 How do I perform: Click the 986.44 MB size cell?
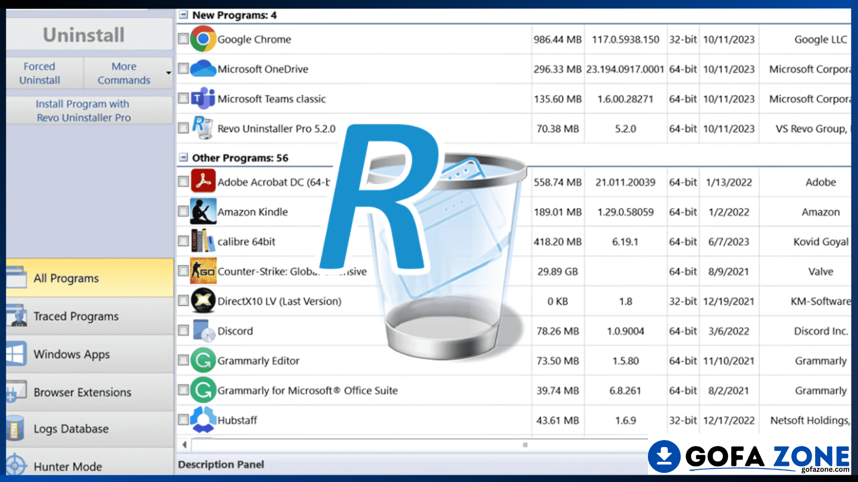pos(558,39)
